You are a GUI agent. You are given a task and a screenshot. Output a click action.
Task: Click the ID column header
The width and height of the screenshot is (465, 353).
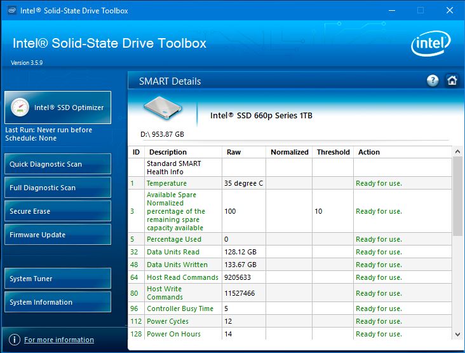(136, 152)
